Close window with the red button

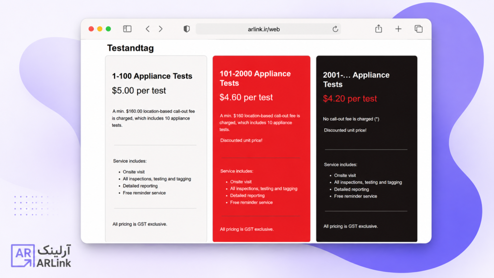[91, 29]
